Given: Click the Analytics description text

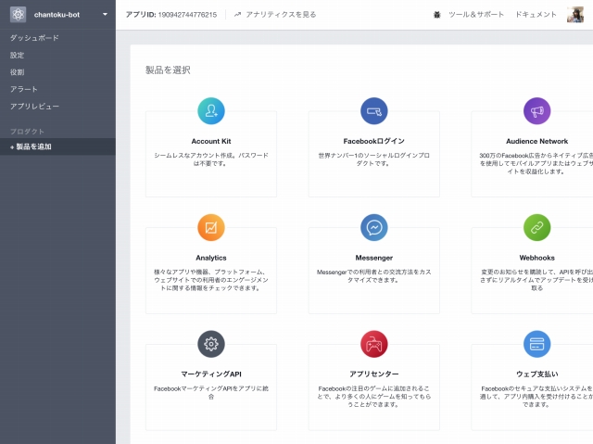Looking at the screenshot, I should pos(211,280).
